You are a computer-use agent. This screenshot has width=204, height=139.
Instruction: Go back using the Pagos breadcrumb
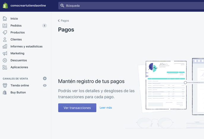coord(64,21)
